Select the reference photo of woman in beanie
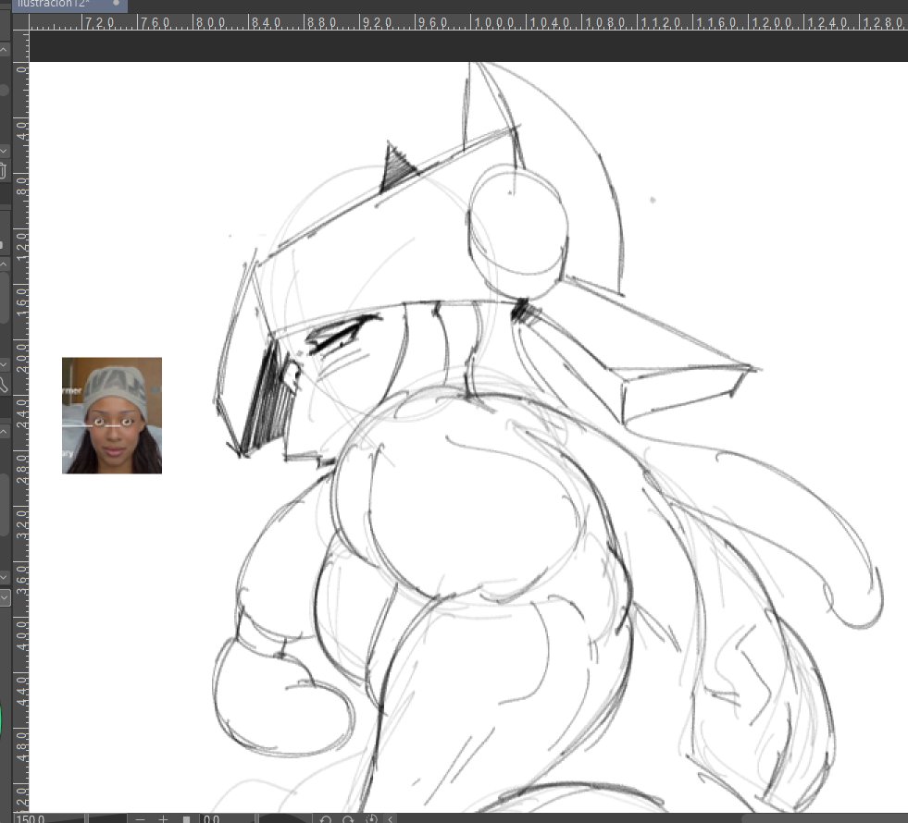Image resolution: width=908 pixels, height=823 pixels. tap(112, 415)
